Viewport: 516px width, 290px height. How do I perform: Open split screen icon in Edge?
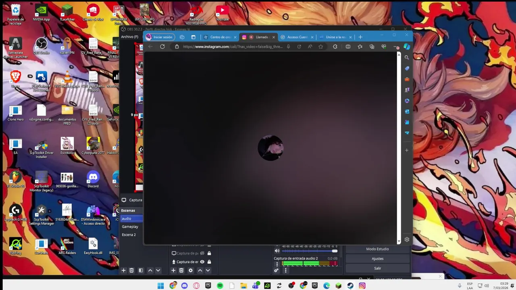pyautogui.click(x=348, y=47)
